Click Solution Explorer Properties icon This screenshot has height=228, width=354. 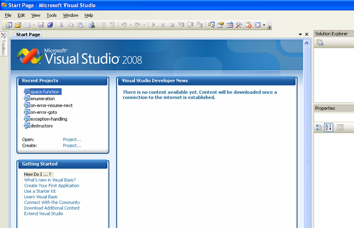(320, 42)
